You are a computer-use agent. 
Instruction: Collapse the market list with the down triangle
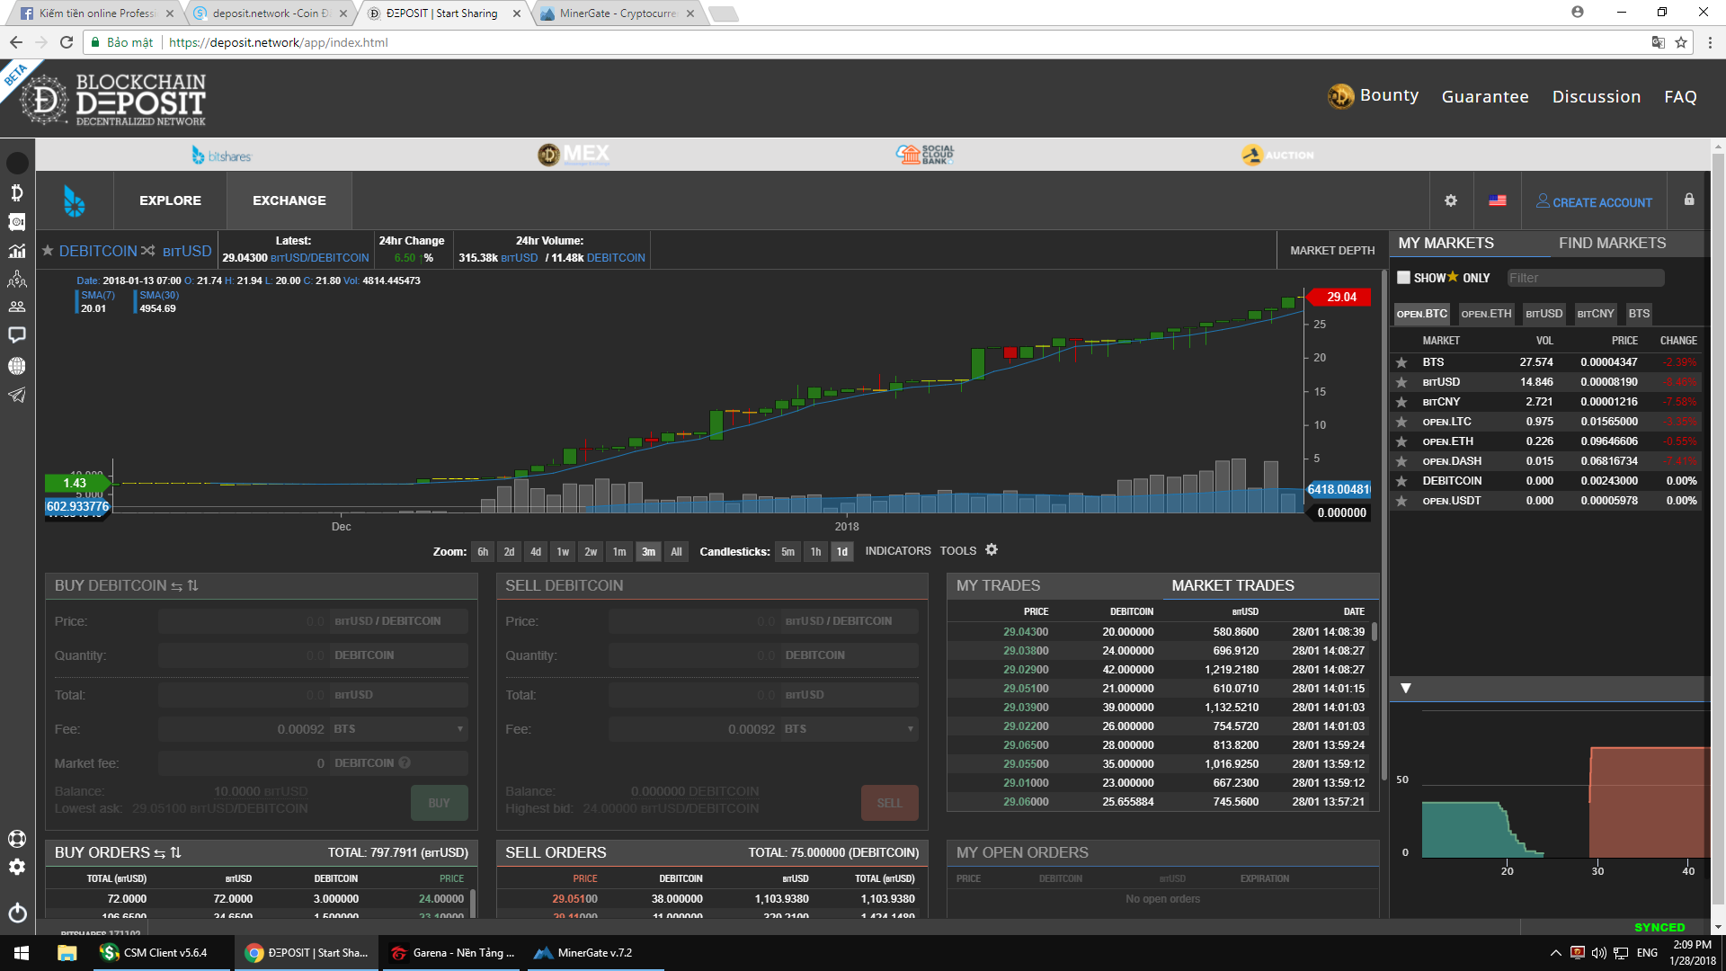[1406, 689]
